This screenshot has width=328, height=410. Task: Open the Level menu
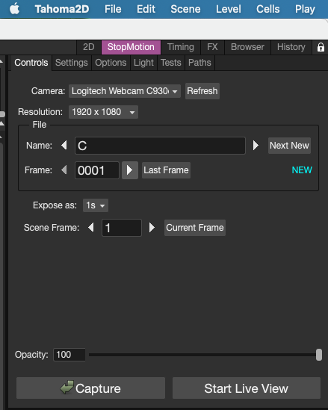229,9
